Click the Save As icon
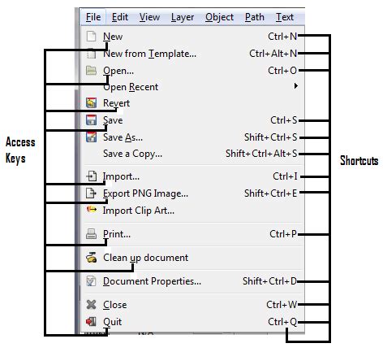The height and width of the screenshot is (352, 383). tap(91, 137)
